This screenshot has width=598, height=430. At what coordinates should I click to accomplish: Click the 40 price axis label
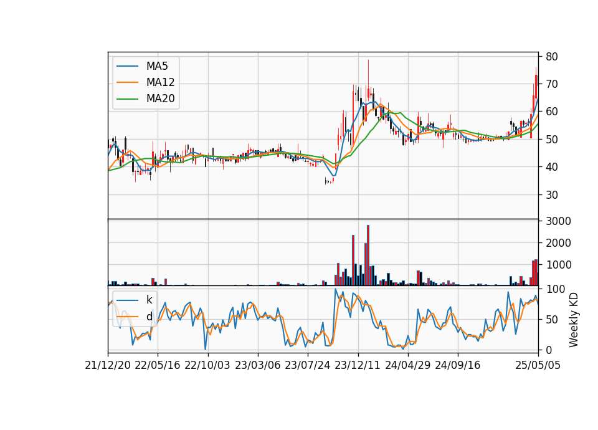tap(552, 167)
